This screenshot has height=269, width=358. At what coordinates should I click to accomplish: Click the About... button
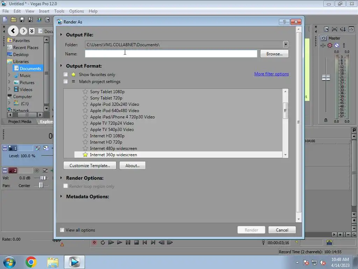133,165
